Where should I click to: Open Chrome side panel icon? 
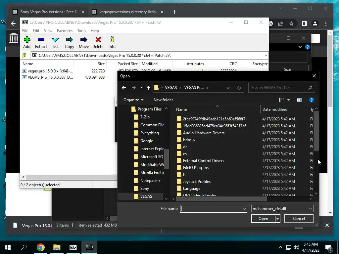coord(305,23)
